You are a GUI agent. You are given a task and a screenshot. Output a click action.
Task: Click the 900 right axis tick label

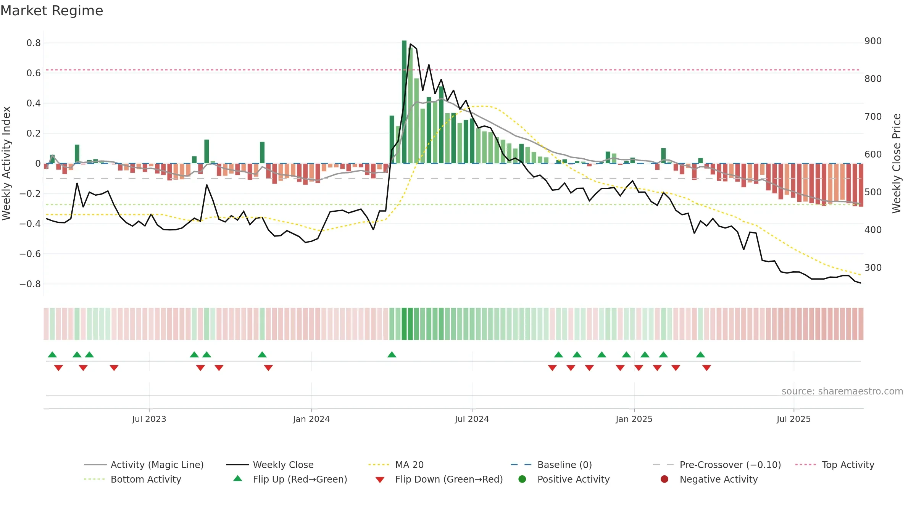pyautogui.click(x=873, y=41)
